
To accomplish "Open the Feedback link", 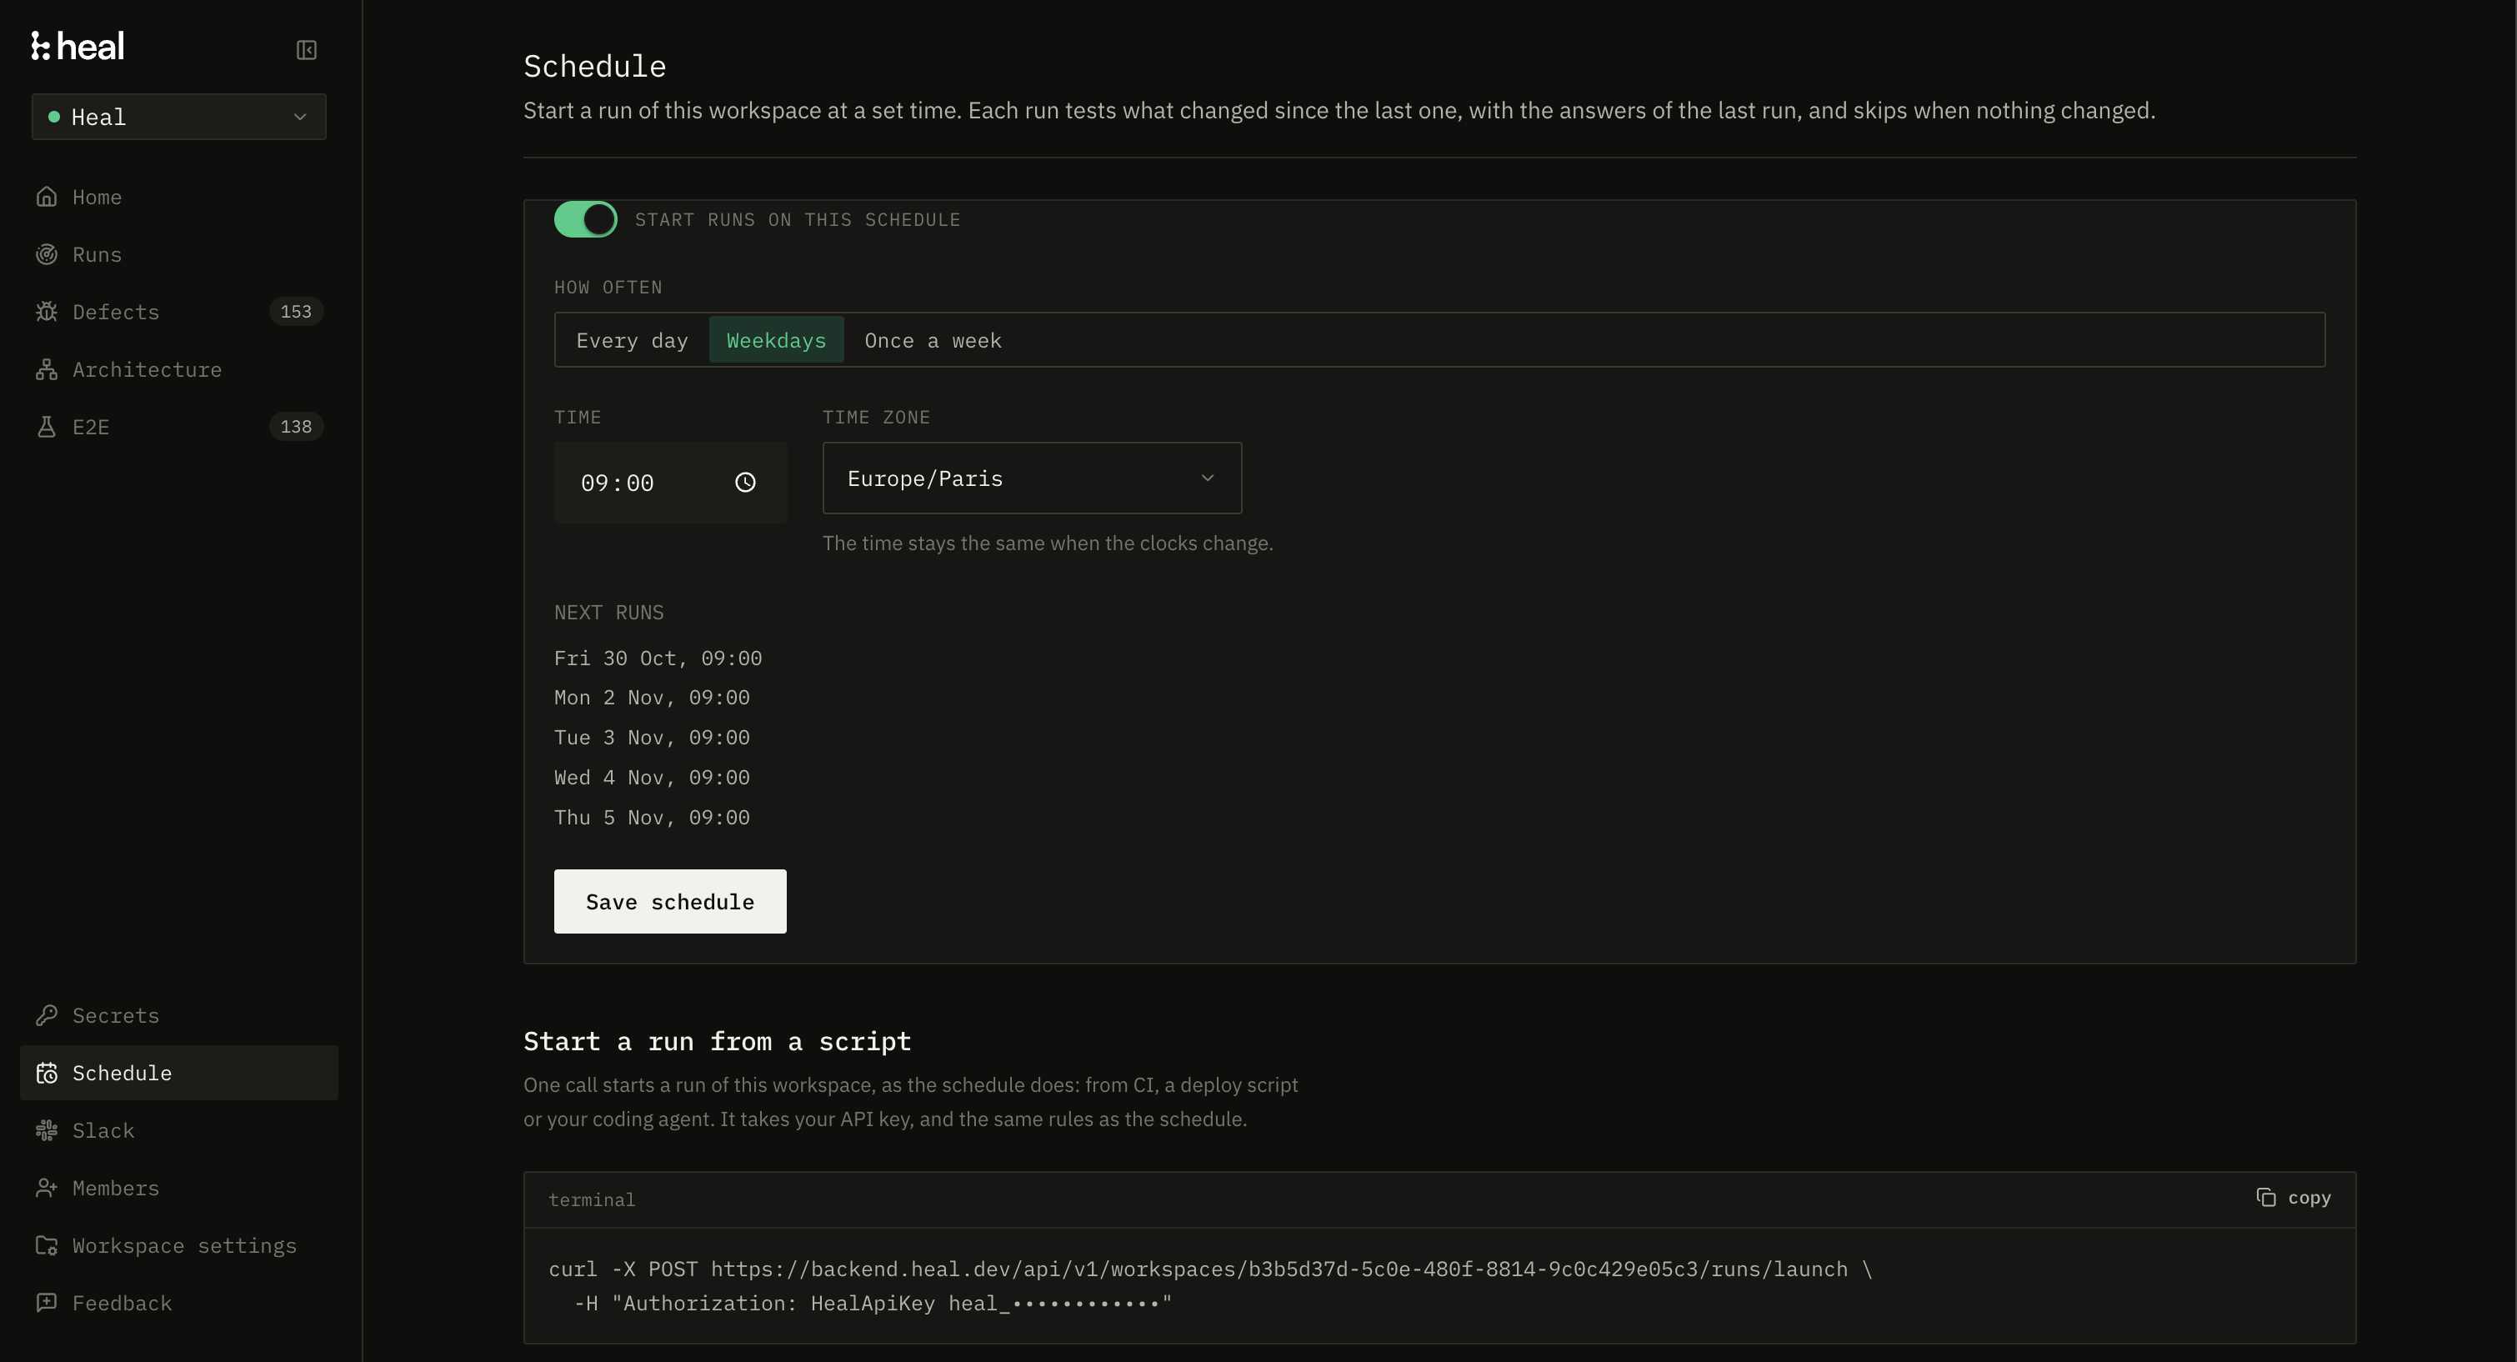I will coord(179,1302).
